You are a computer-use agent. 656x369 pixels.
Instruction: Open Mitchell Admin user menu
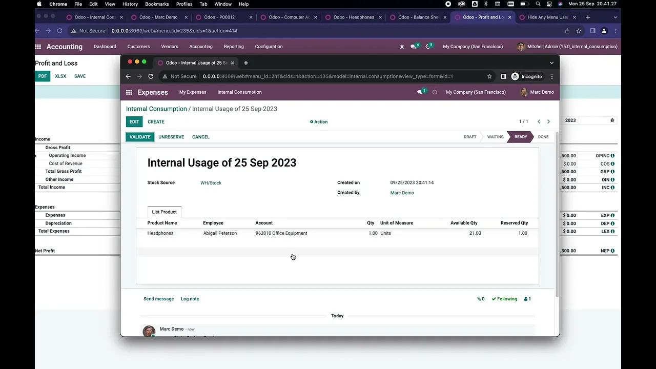(x=567, y=47)
